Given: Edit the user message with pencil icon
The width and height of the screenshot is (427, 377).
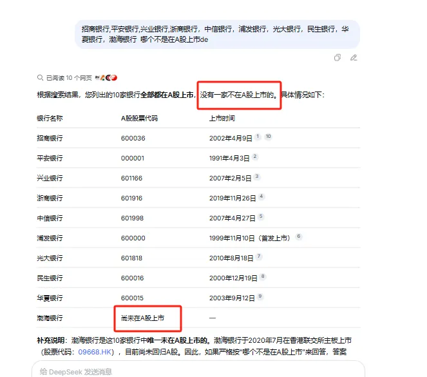Looking at the screenshot, I should [354, 58].
